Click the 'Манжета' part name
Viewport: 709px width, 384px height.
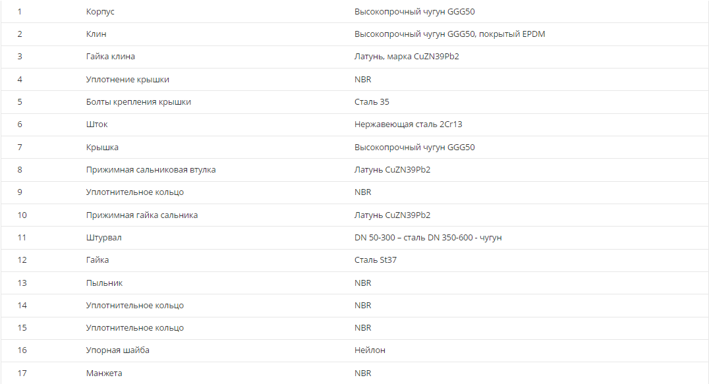tap(104, 373)
